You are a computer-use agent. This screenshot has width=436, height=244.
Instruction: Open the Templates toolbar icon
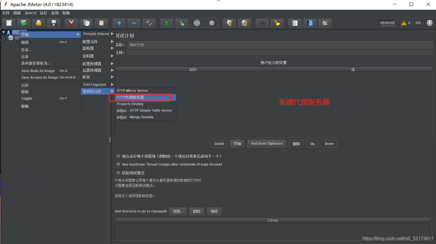[x=24, y=23]
